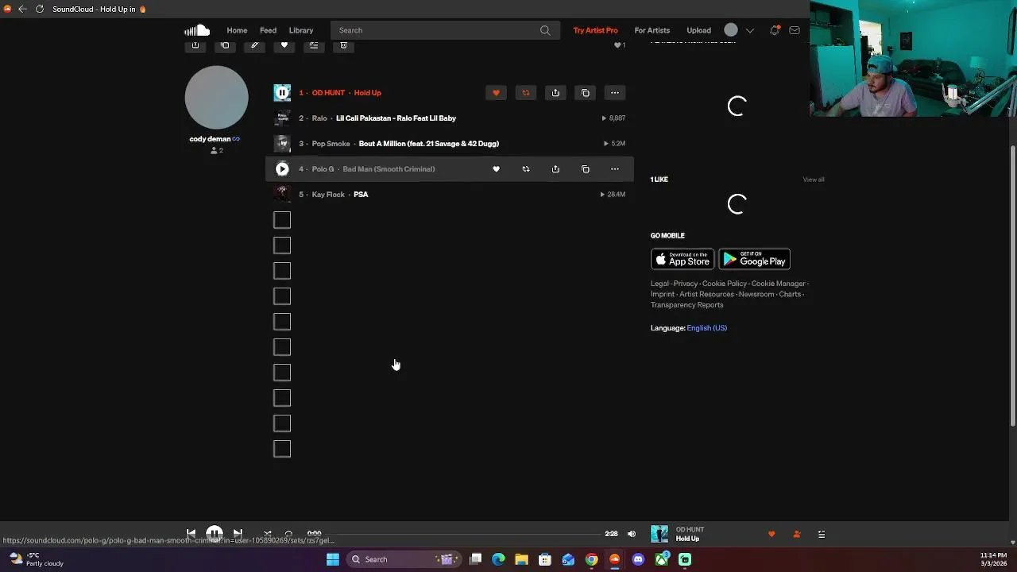
Task: Seek within the playback progress bar
Action: tap(462, 534)
